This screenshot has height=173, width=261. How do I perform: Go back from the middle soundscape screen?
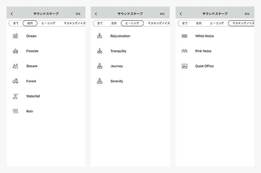click(96, 14)
